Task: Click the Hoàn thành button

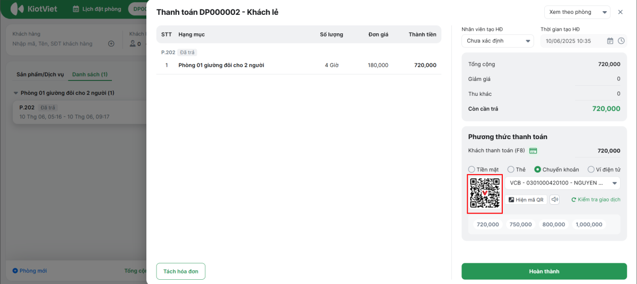Action: tap(544, 271)
